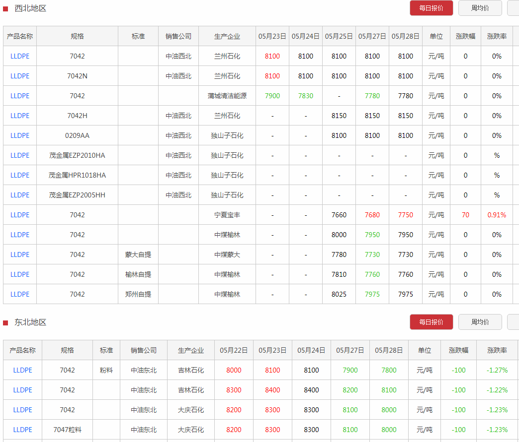Click 规格 header in 东北地区 table

[x=67, y=350]
